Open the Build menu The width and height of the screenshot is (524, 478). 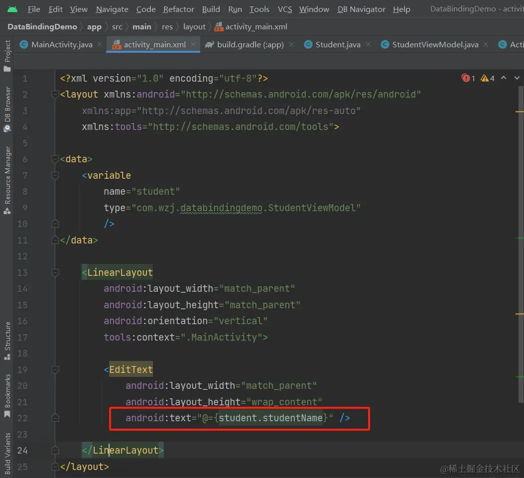tap(211, 9)
